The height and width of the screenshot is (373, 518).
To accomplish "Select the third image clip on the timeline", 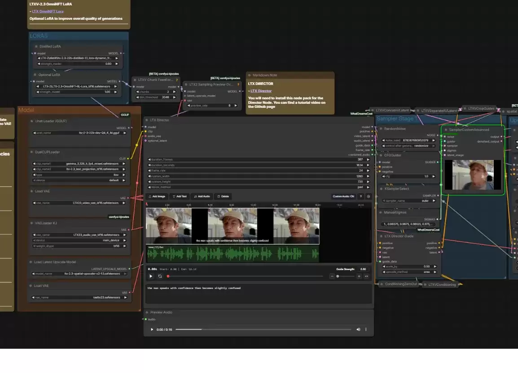I will [x=296, y=226].
